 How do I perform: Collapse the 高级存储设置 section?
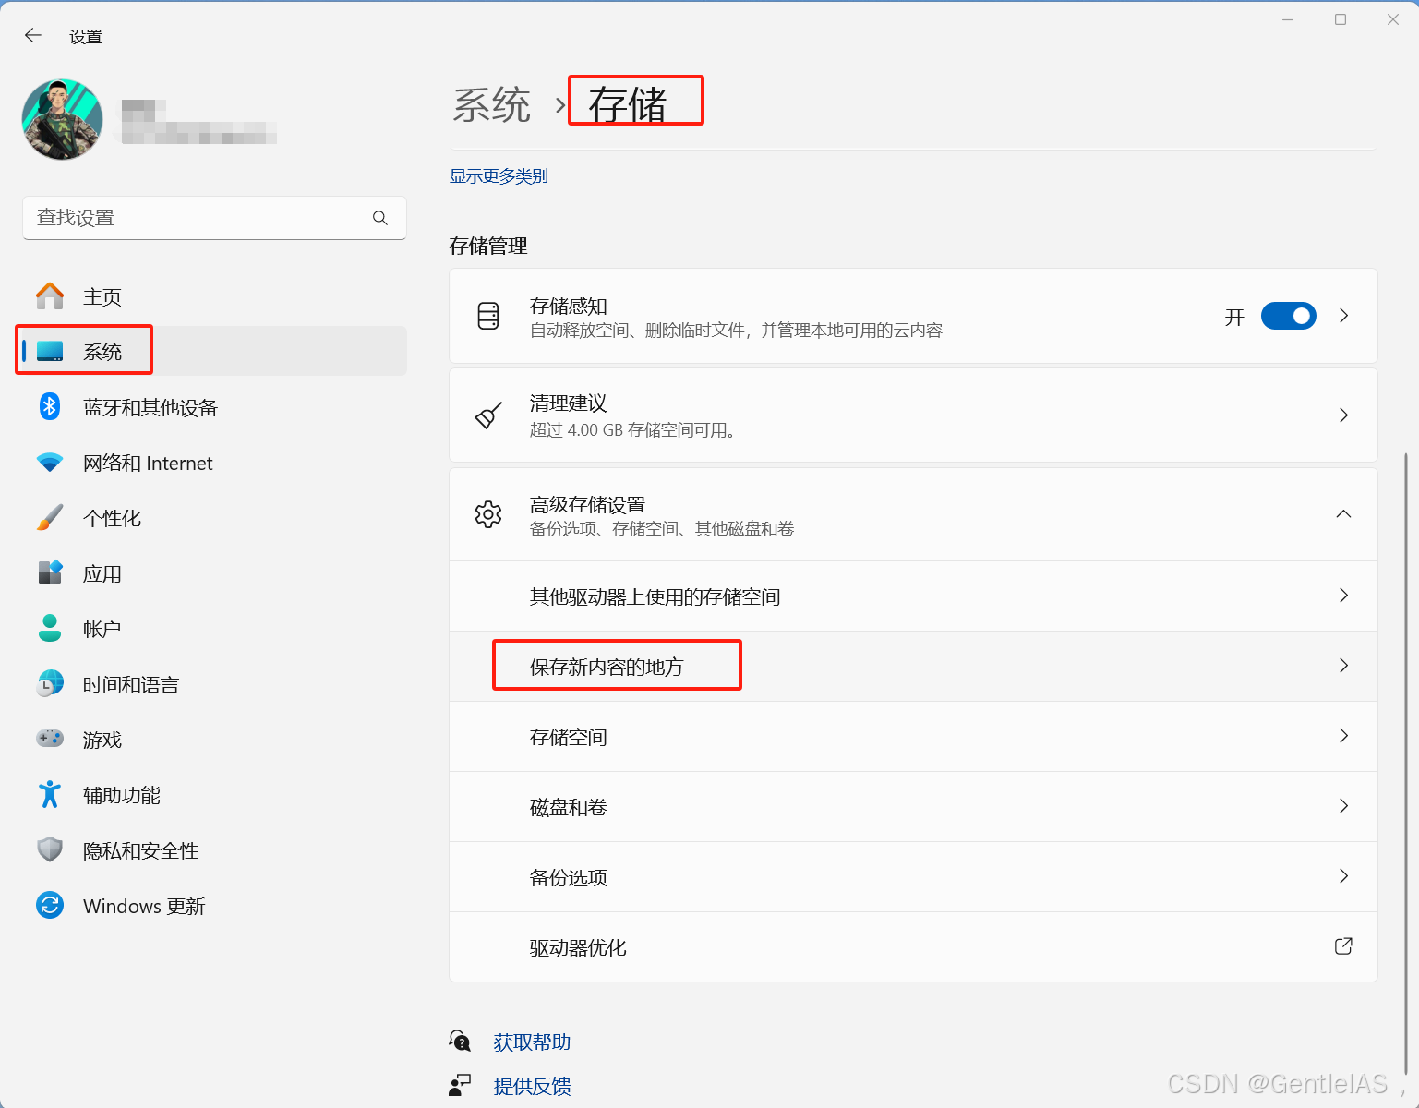point(1343,514)
